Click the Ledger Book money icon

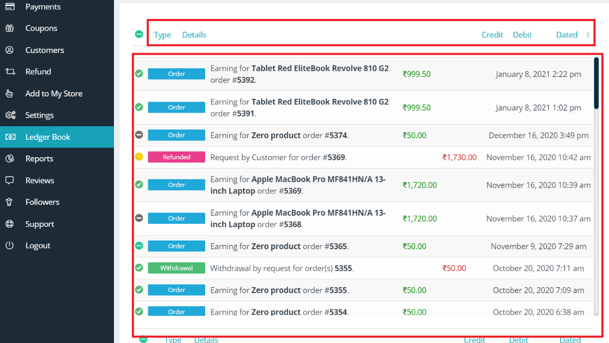[x=10, y=137]
